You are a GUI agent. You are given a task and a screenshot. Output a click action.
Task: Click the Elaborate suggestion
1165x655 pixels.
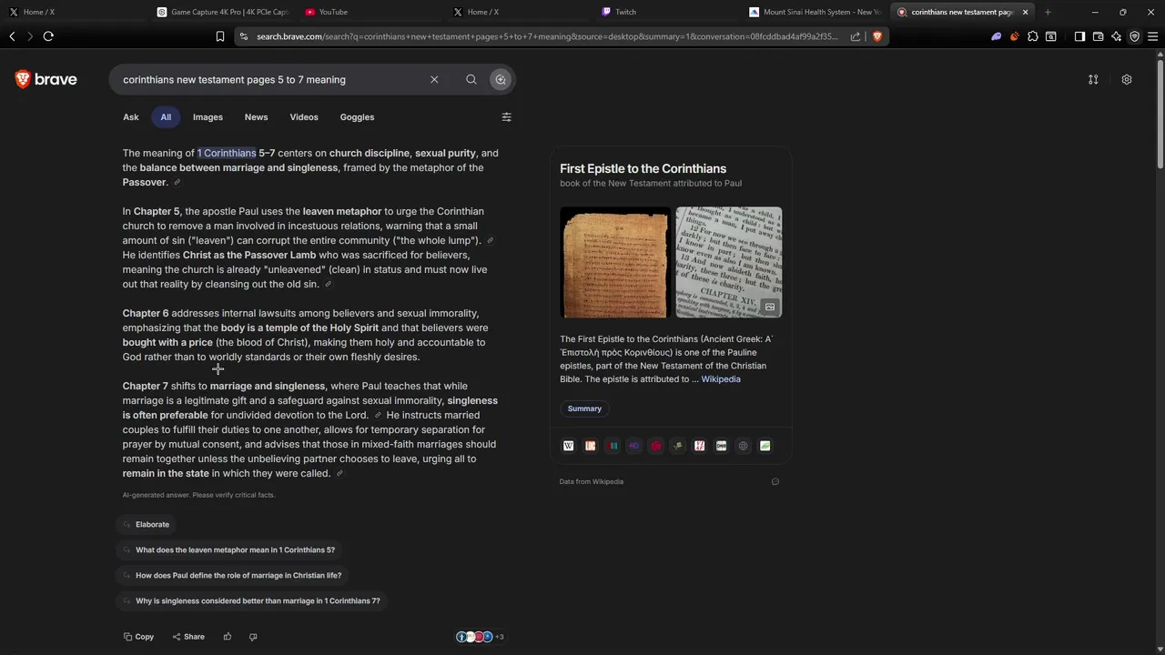point(146,525)
